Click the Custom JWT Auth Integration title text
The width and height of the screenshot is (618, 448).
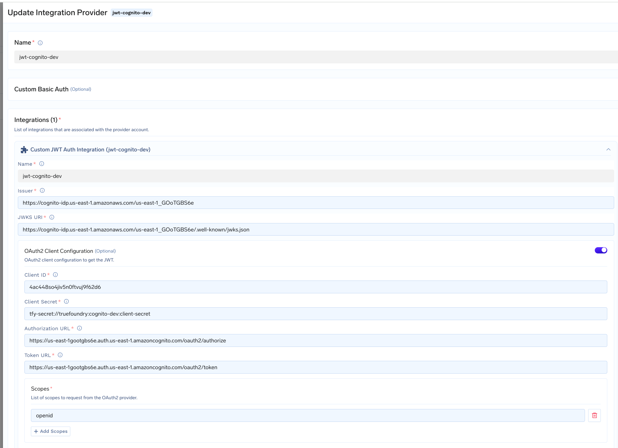point(90,150)
